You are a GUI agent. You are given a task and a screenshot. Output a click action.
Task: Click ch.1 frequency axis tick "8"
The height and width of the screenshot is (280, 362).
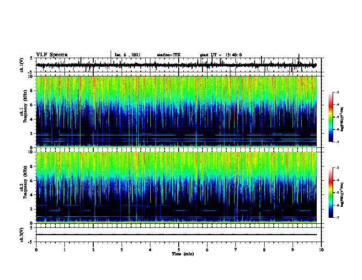(32, 91)
